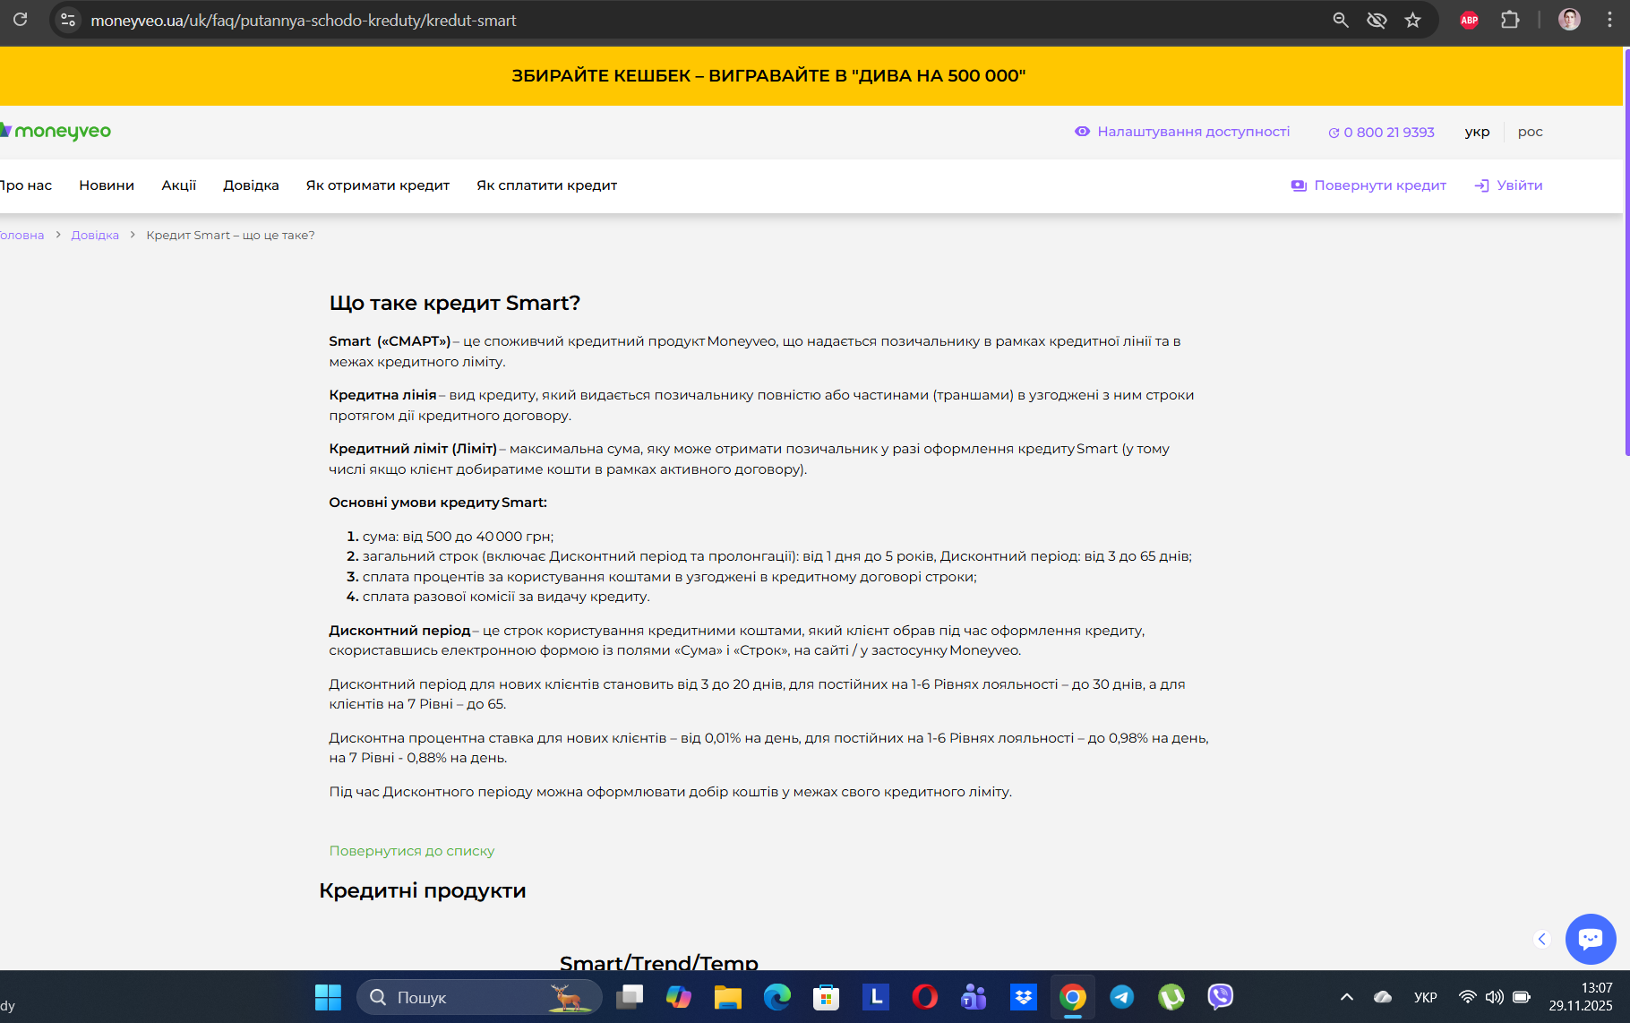Click the Smart/Trend/Temp heading
The height and width of the screenshot is (1023, 1630).
[x=658, y=963]
